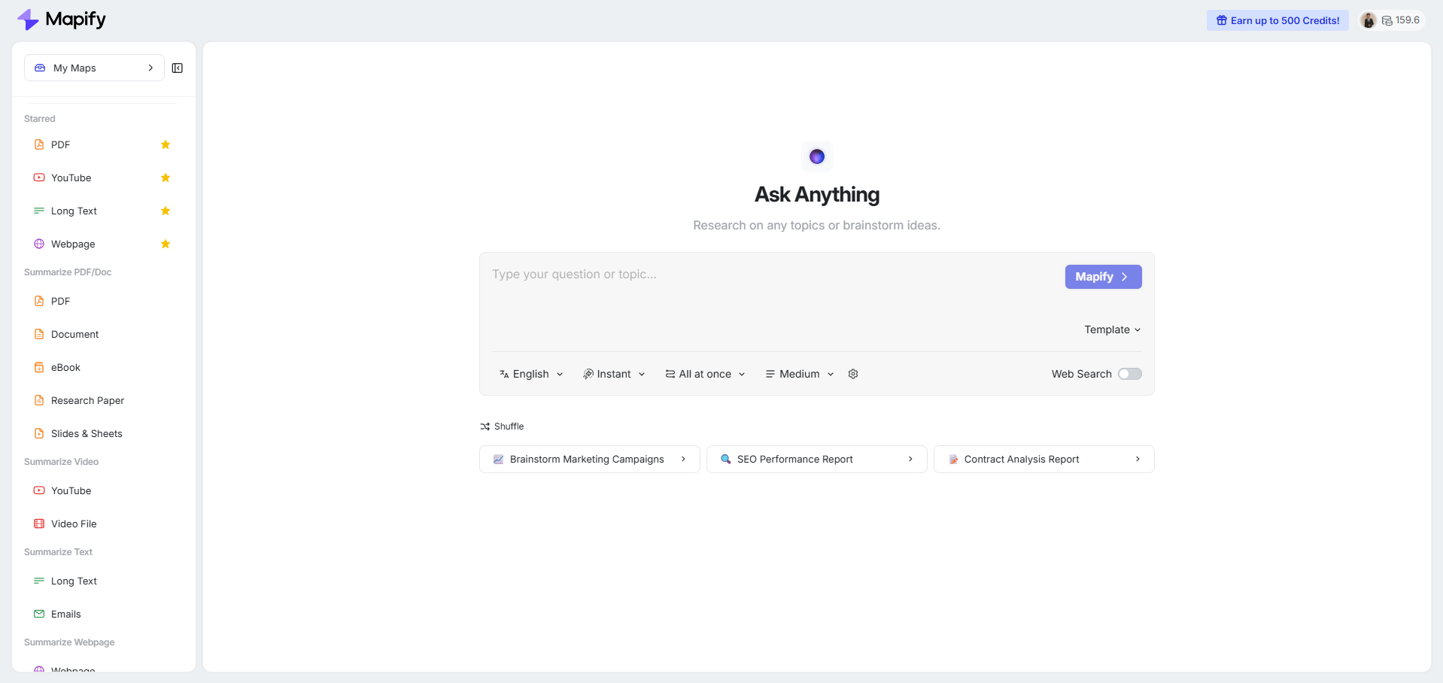The width and height of the screenshot is (1443, 683).
Task: Click the Video File icon
Action: 39,524
